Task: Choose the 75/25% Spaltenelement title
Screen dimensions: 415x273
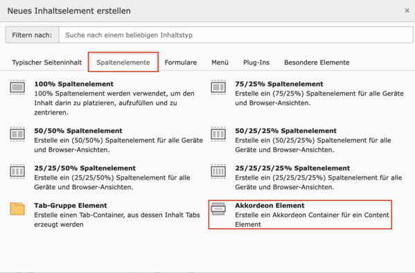Action: point(279,84)
